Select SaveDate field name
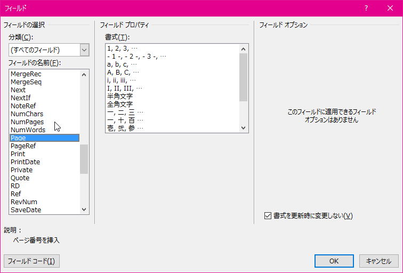The height and width of the screenshot is (273, 403). 44,210
